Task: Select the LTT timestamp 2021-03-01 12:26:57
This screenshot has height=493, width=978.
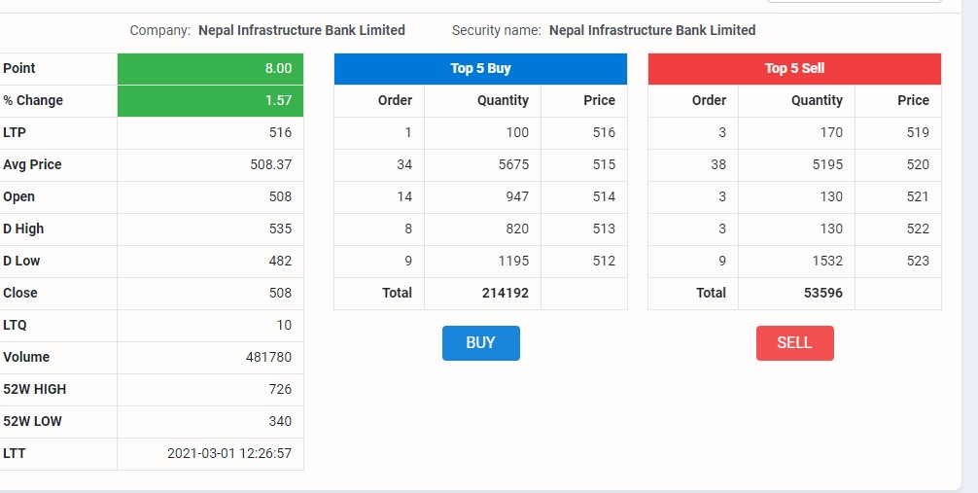Action: click(229, 454)
